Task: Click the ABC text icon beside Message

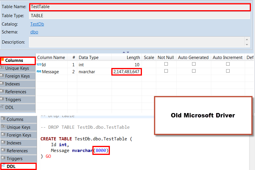Action: 39,72
